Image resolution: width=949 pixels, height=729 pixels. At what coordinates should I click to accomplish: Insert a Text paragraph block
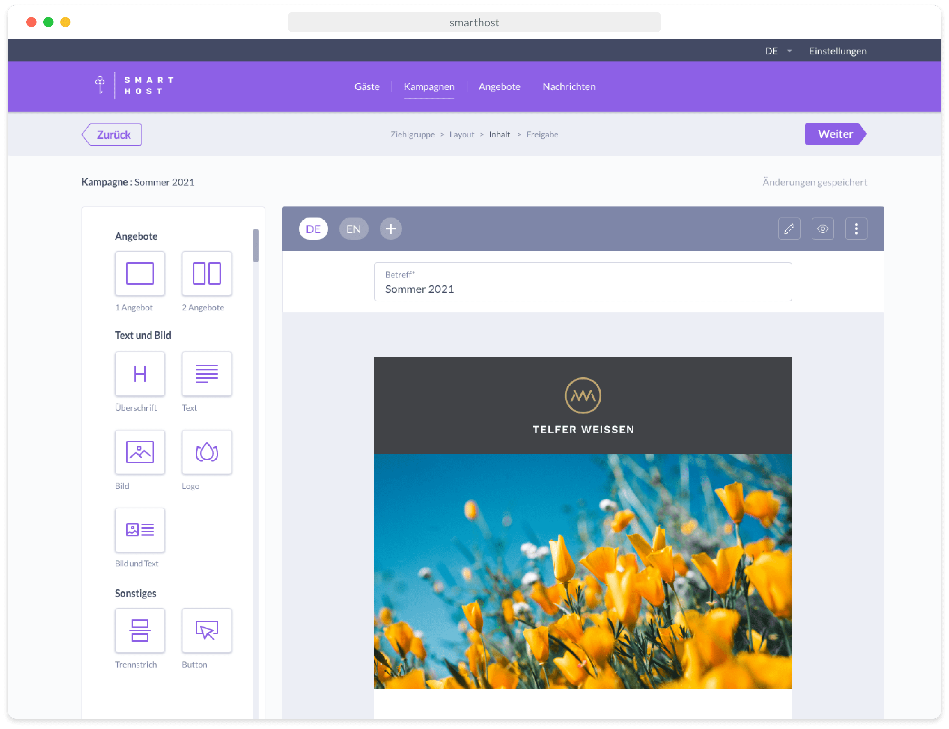206,374
